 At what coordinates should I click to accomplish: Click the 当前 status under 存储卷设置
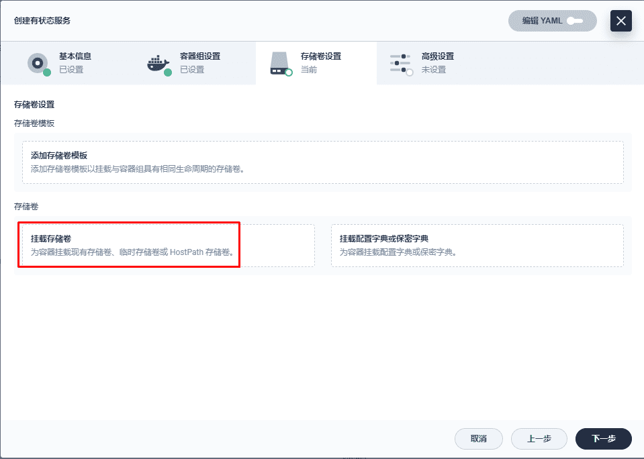pyautogui.click(x=308, y=70)
